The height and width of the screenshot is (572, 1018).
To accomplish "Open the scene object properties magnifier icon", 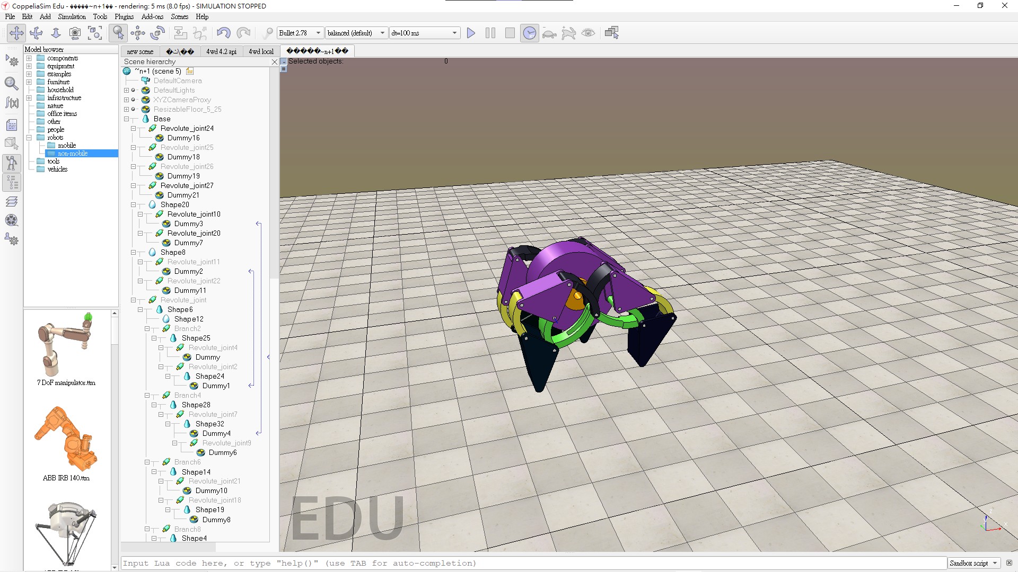I will point(12,83).
